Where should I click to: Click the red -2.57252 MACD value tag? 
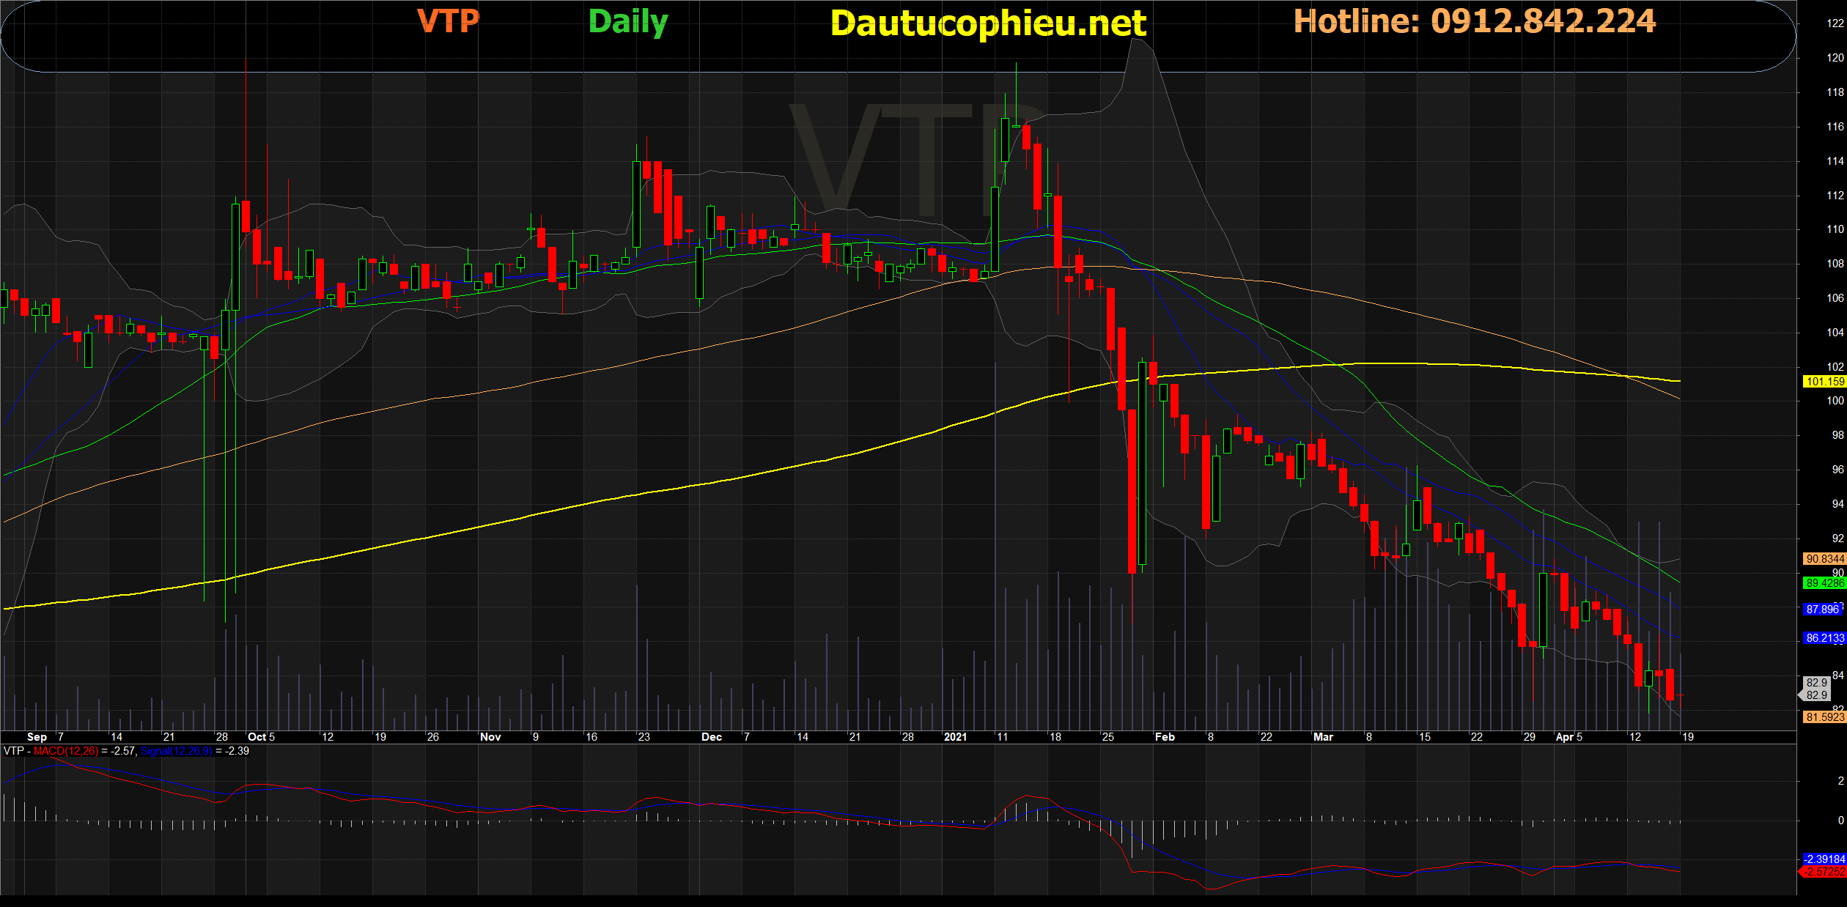coord(1824,872)
